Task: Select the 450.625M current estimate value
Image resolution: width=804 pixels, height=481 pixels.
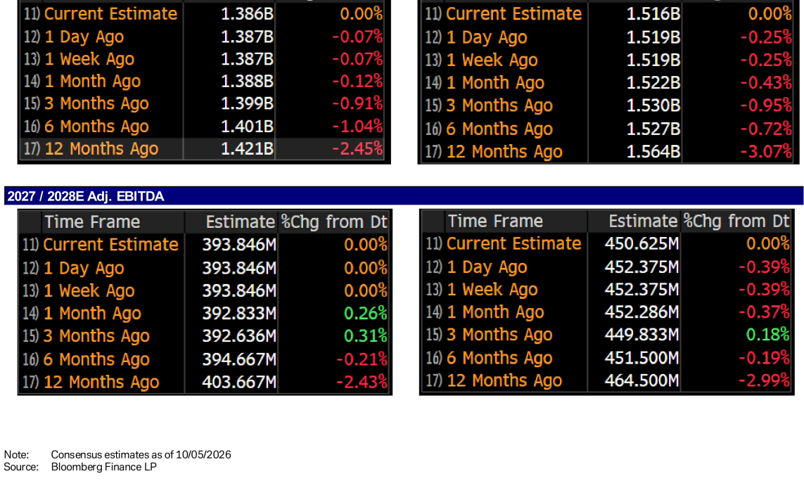Action: [642, 243]
